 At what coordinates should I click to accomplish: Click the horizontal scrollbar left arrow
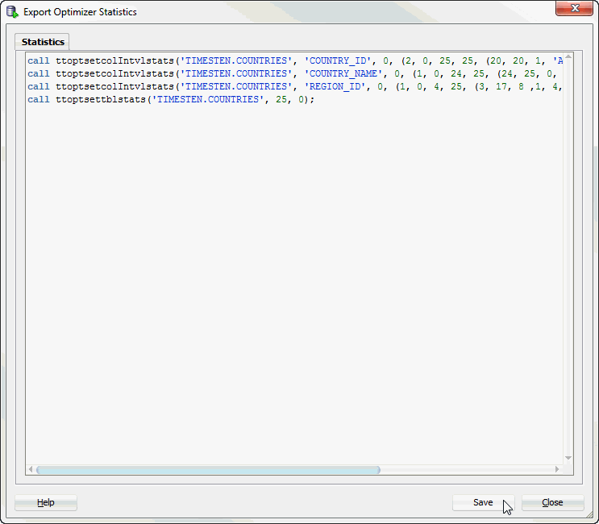[31, 469]
